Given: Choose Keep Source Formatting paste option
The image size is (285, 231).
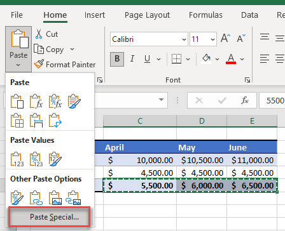Looking at the screenshot, I should tap(74, 102).
